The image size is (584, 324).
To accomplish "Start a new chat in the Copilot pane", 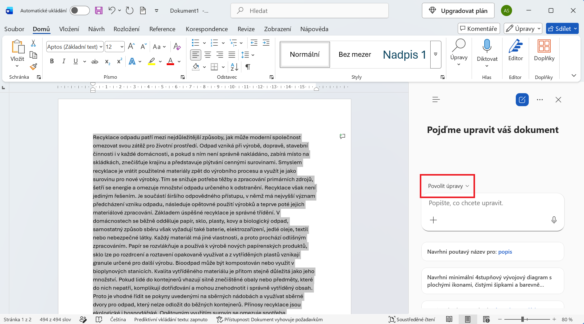I will (x=522, y=100).
